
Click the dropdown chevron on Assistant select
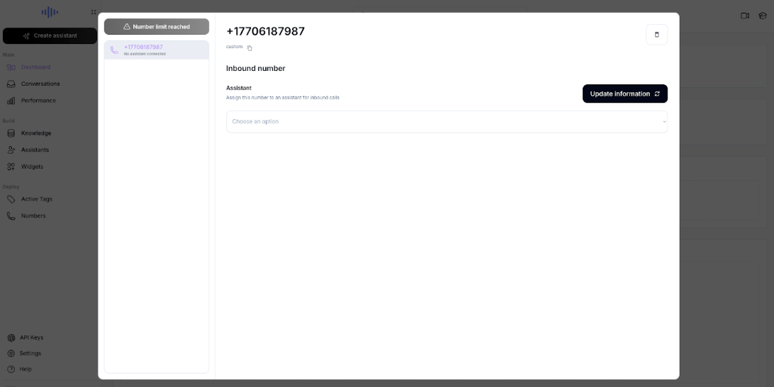coord(664,121)
